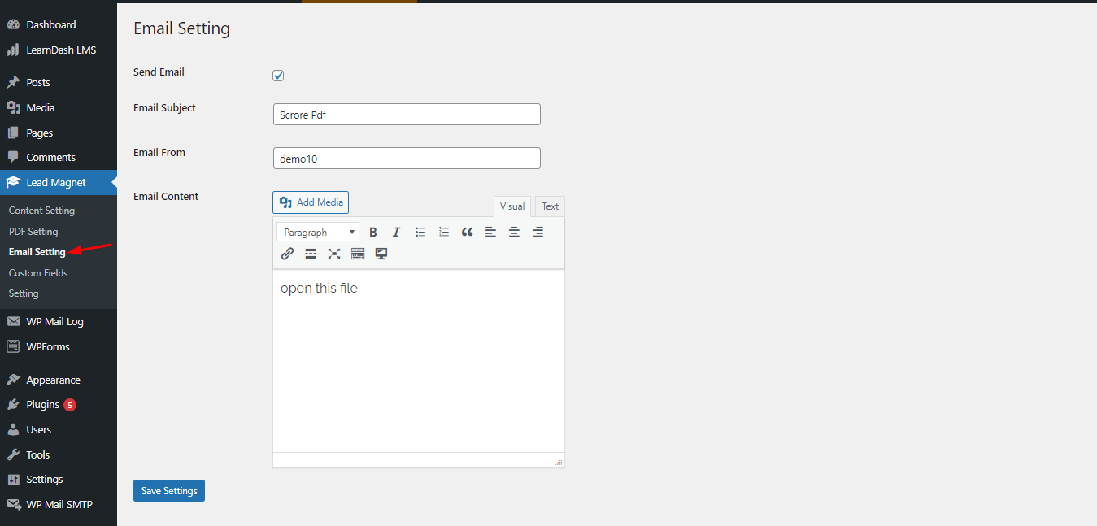Click the "Email Setting" page heading

tap(181, 28)
